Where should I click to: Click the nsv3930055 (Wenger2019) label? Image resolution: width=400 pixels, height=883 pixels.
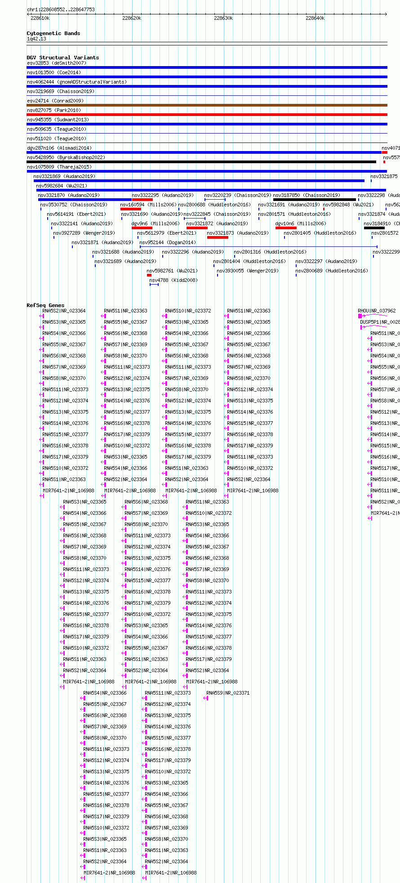(x=248, y=271)
